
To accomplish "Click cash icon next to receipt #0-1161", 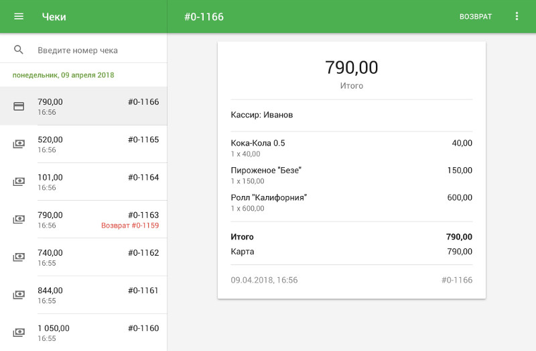I will pyautogui.click(x=19, y=294).
